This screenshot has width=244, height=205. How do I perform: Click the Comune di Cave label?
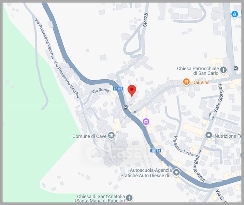coord(89,136)
